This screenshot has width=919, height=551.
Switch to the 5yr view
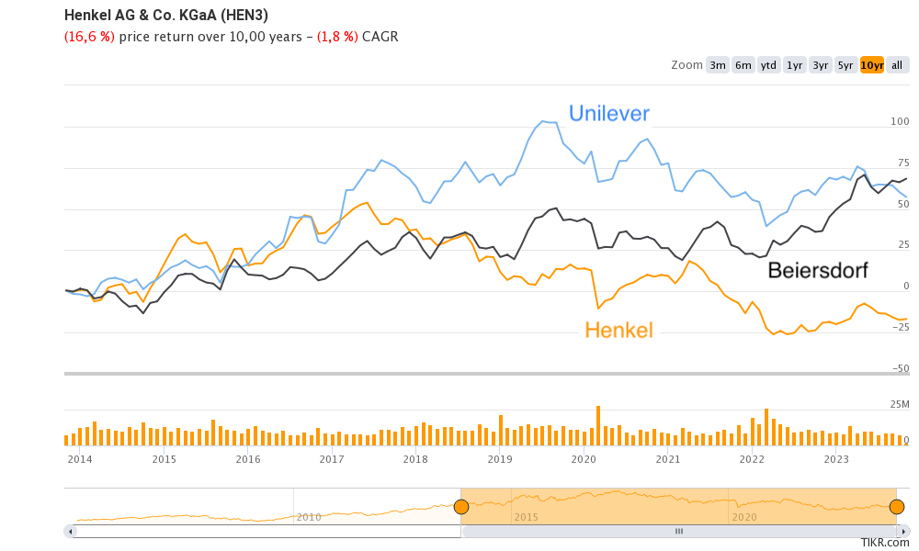tap(845, 65)
